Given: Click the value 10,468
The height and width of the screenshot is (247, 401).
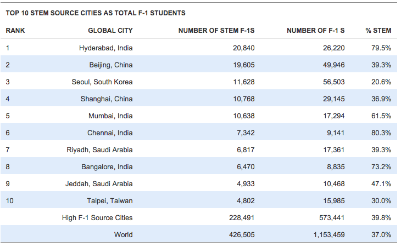Looking at the screenshot, I should [334, 184].
